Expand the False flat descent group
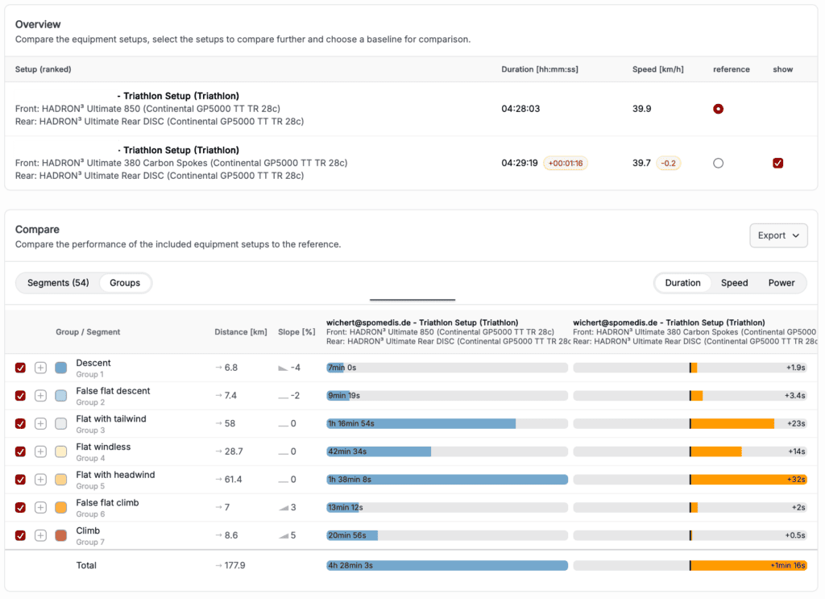 pos(40,395)
